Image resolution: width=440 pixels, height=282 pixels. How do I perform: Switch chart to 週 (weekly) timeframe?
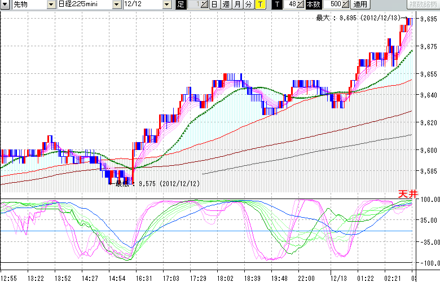point(226,5)
